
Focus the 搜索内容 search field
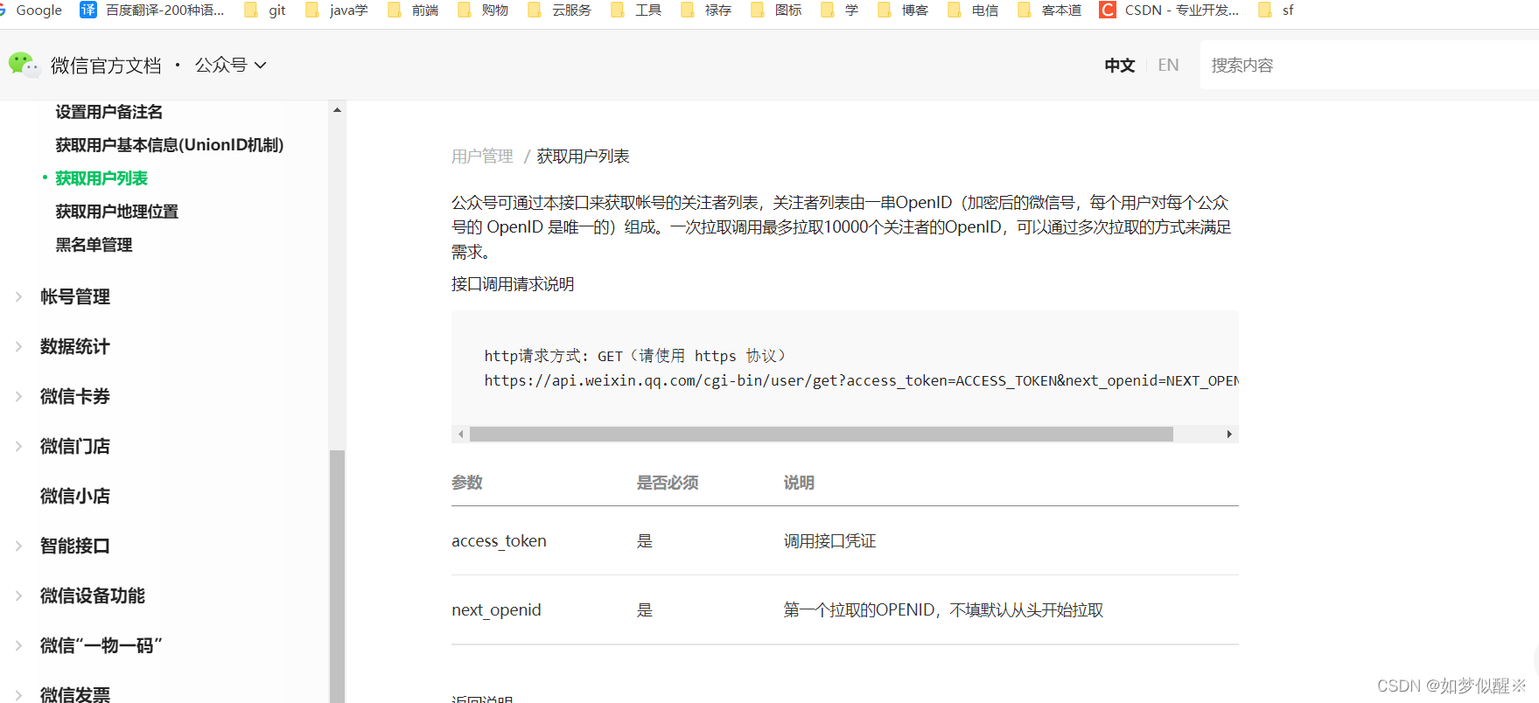[1369, 65]
